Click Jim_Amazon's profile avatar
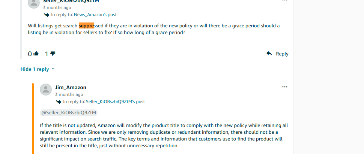The height and width of the screenshot is (154, 364). (46, 89)
